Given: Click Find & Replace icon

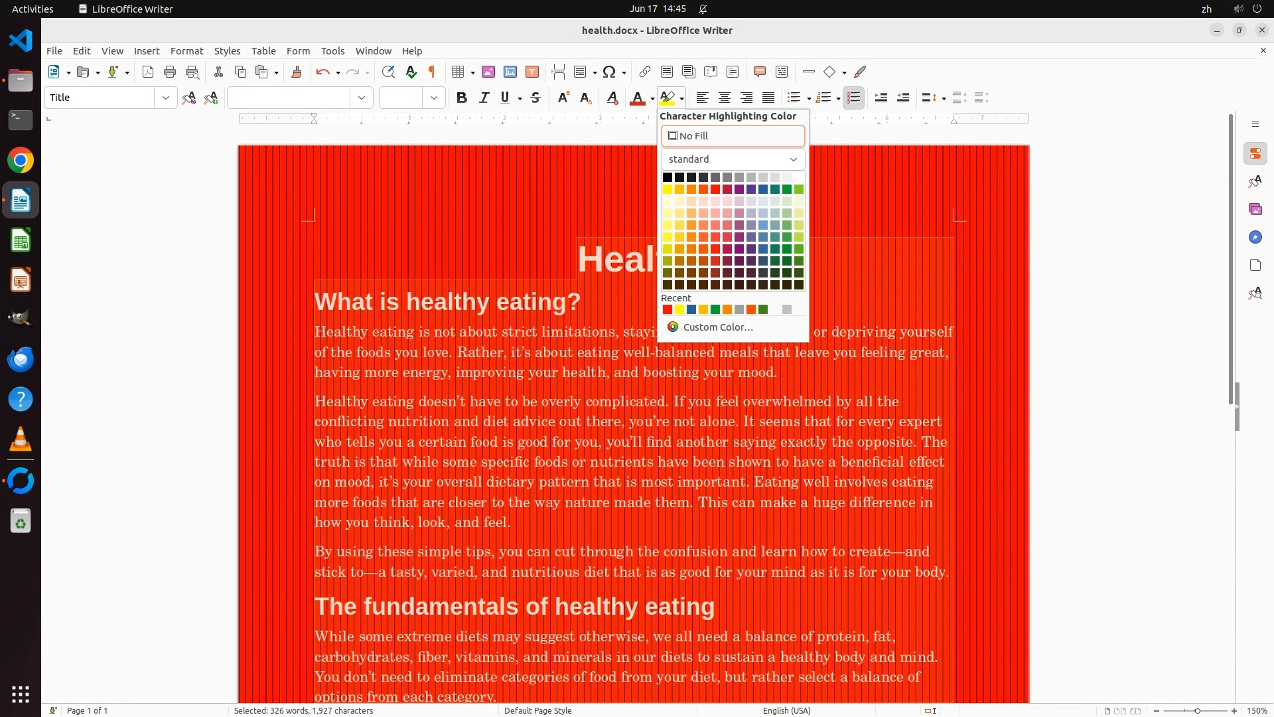Looking at the screenshot, I should point(388,72).
